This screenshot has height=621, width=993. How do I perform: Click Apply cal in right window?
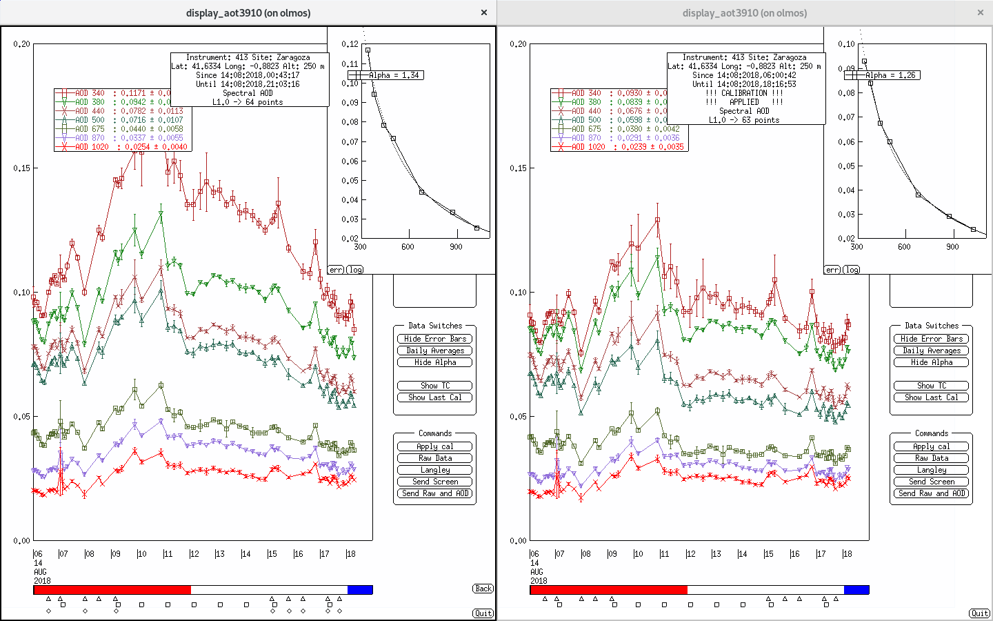[932, 446]
